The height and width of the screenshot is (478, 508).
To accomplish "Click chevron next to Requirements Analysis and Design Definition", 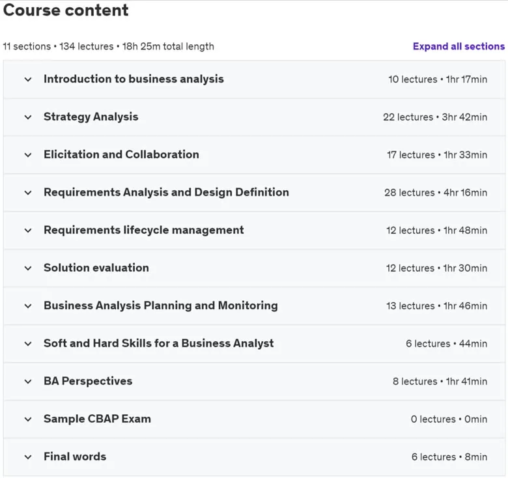I will 28,193.
